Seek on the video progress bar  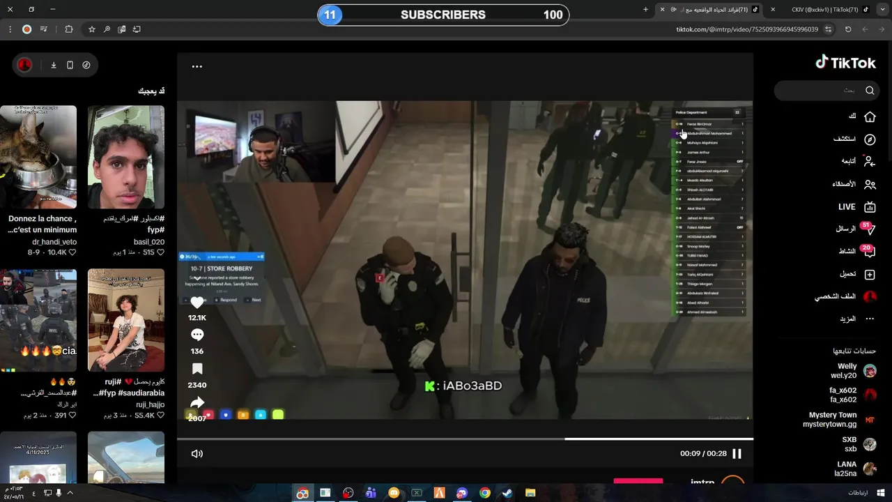click(465, 439)
